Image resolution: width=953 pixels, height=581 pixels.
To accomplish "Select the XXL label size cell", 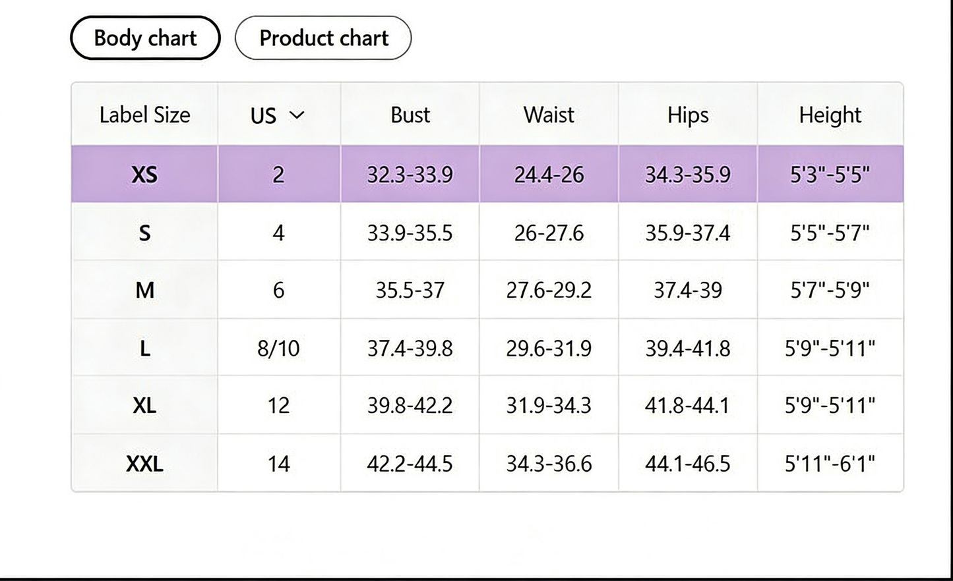I will tap(144, 463).
